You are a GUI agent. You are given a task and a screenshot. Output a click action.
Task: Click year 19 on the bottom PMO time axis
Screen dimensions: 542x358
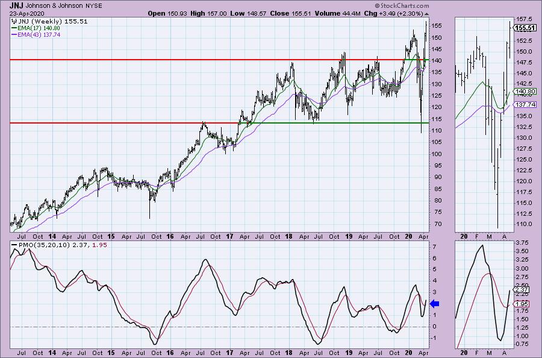click(x=349, y=353)
